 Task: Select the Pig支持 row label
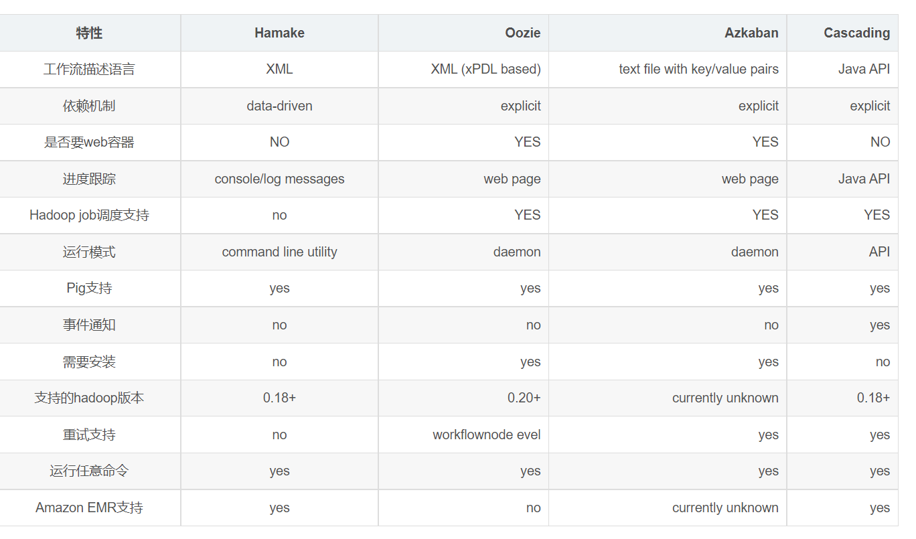pos(89,288)
